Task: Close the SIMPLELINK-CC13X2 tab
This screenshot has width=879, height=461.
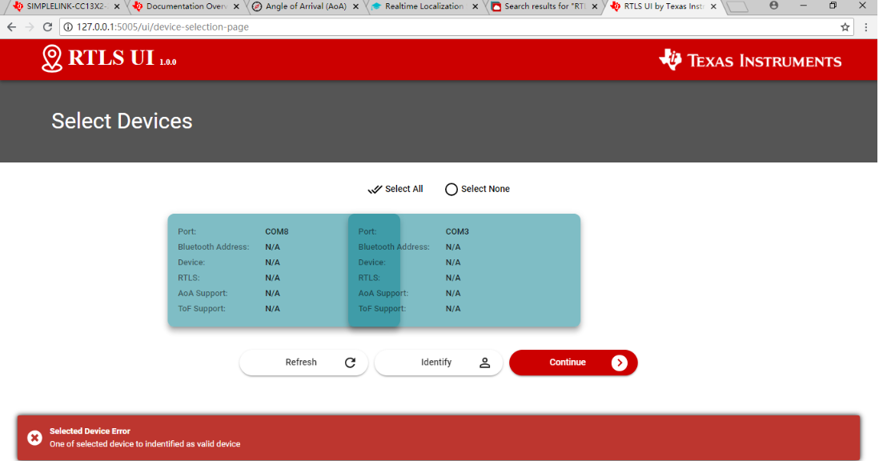Action: tap(117, 6)
